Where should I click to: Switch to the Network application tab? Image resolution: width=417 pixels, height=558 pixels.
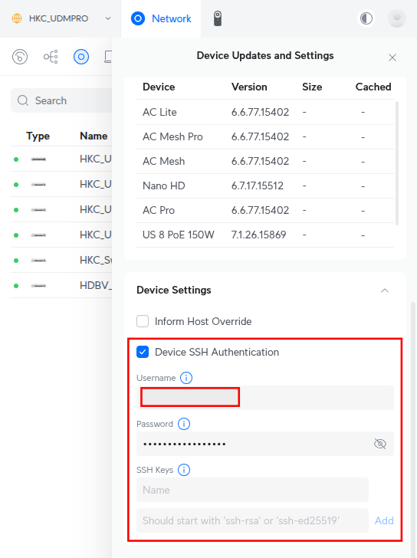[161, 18]
